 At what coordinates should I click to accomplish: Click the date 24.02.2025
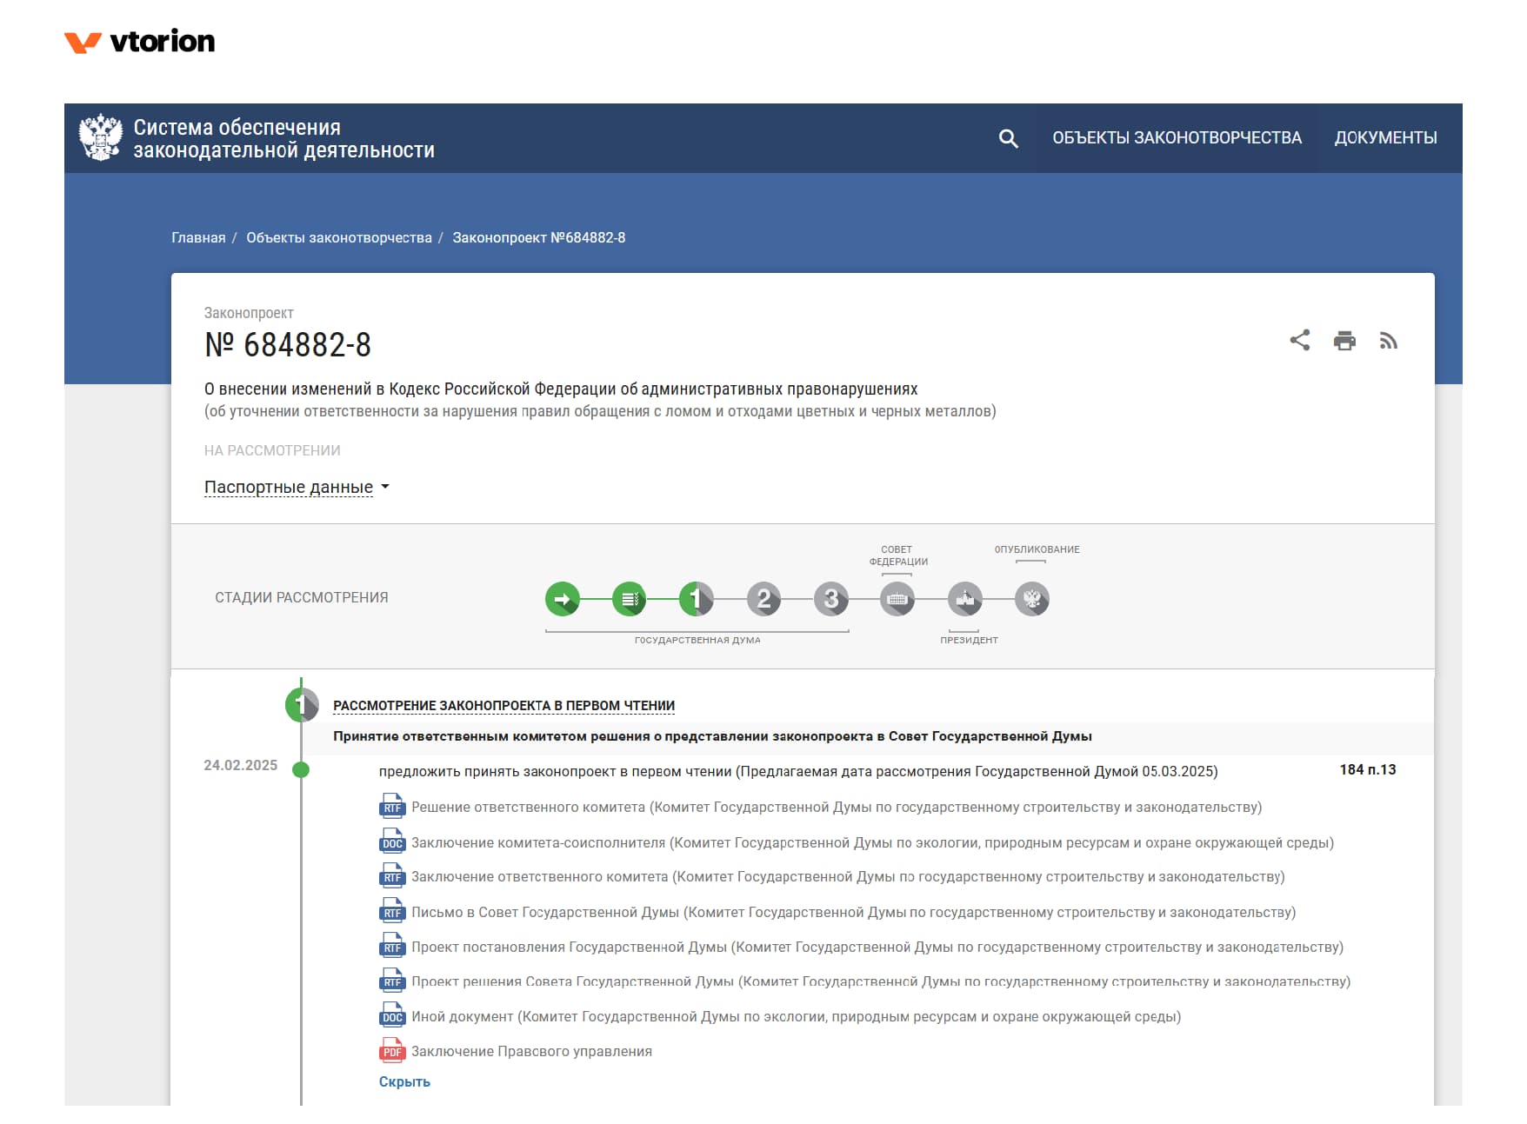click(x=241, y=765)
